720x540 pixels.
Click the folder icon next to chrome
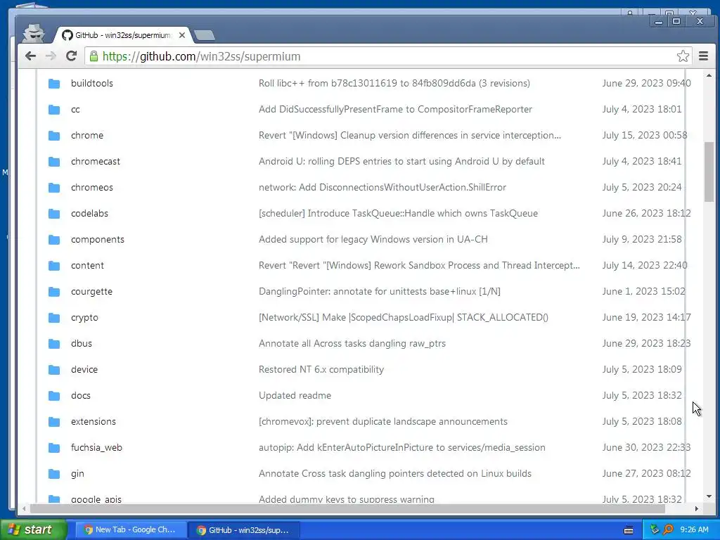(54, 136)
